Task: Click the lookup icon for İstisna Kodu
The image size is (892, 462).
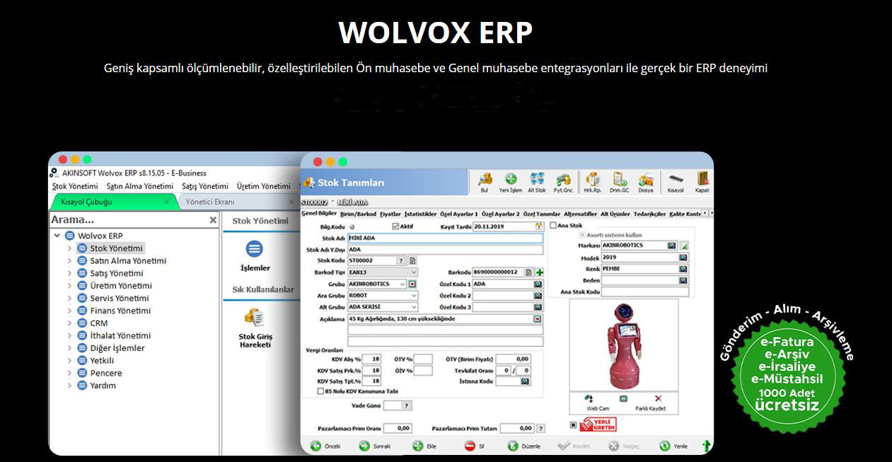Action: (x=525, y=381)
